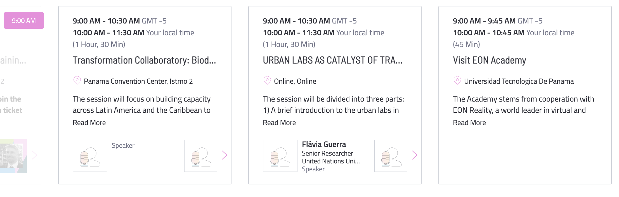
Task: Click the Panama Convention Center, Istmo 2 location text
Action: tap(138, 81)
